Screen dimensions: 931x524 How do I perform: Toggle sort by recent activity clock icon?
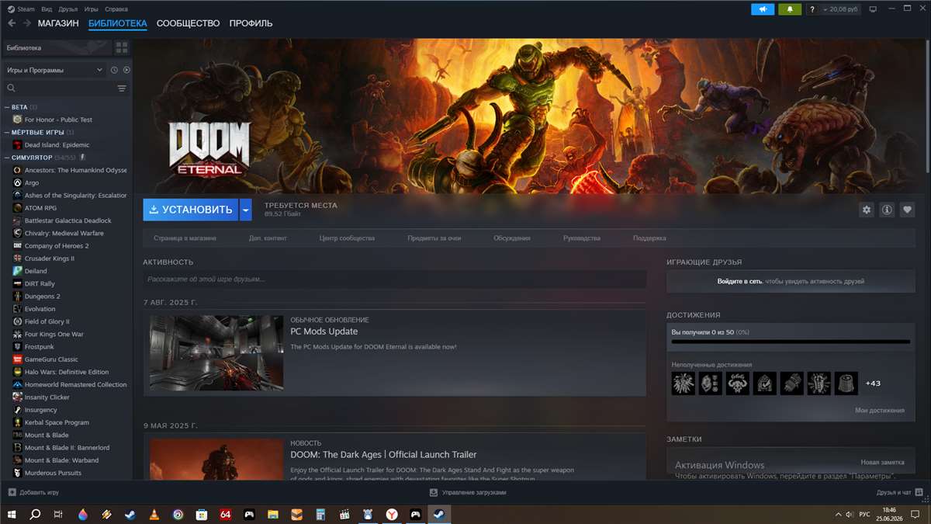114,70
